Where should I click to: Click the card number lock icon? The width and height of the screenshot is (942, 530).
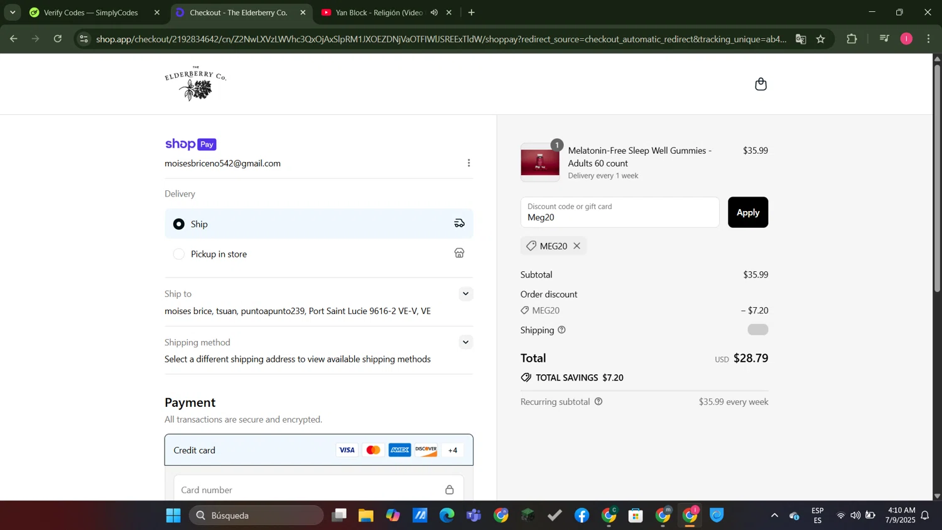449,490
